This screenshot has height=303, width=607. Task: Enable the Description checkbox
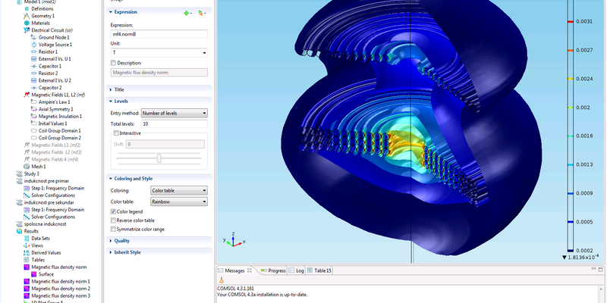114,63
